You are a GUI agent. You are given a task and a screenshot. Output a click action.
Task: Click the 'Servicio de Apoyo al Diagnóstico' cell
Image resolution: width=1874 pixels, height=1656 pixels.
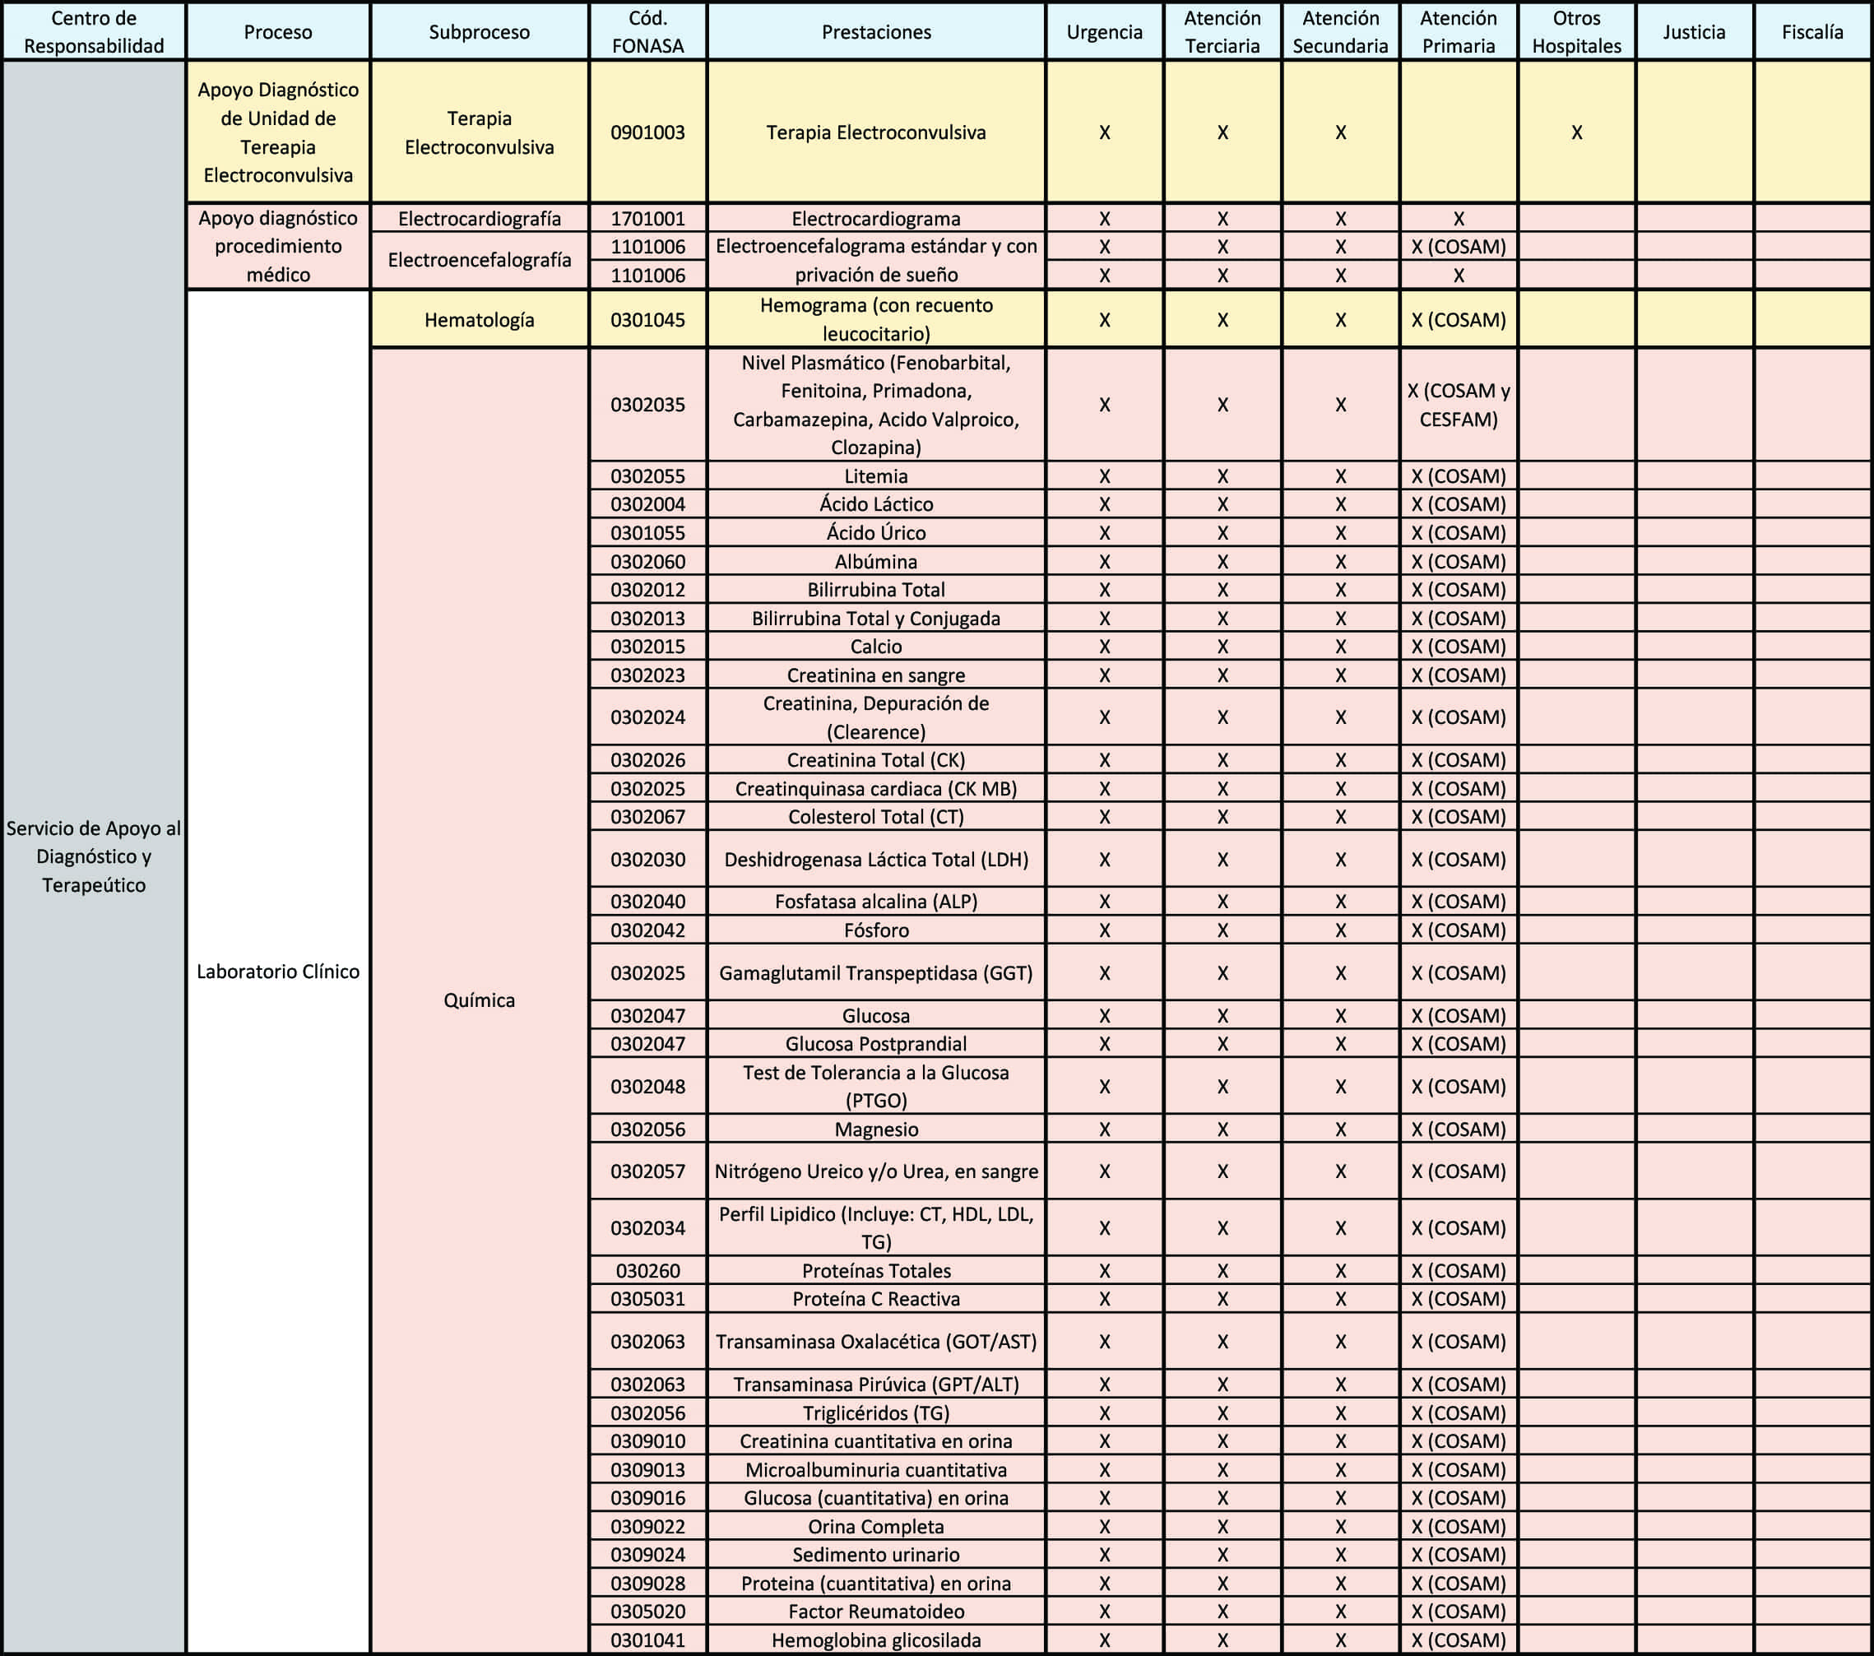pyautogui.click(x=94, y=856)
